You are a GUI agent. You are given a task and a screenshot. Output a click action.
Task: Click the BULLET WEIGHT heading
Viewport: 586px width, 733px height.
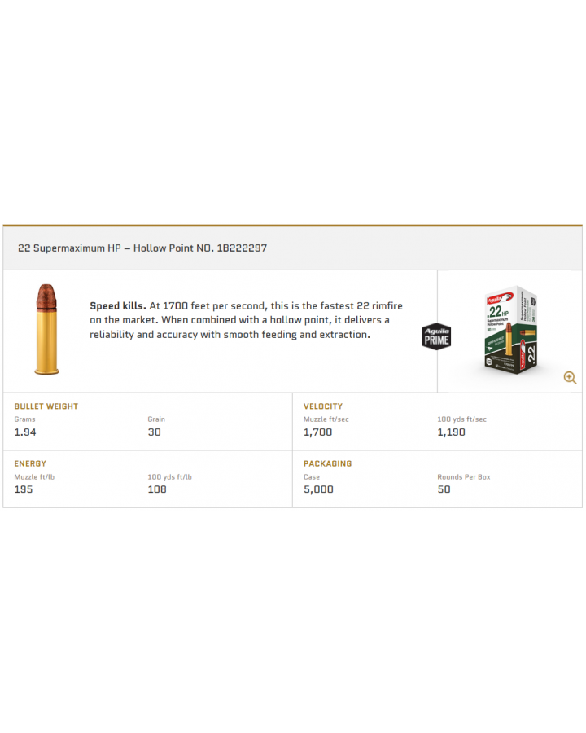click(46, 406)
